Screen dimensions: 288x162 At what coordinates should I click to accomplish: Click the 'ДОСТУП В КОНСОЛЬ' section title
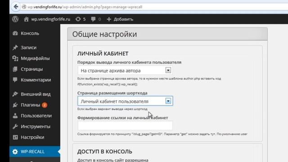click(x=104, y=152)
